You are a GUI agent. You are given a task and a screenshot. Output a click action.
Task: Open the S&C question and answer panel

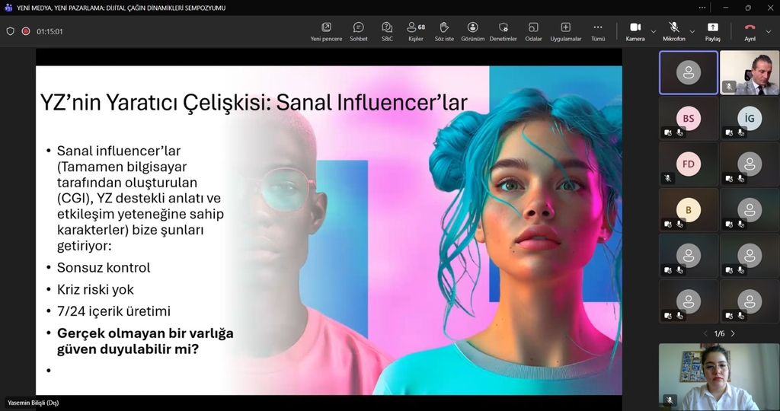387,31
